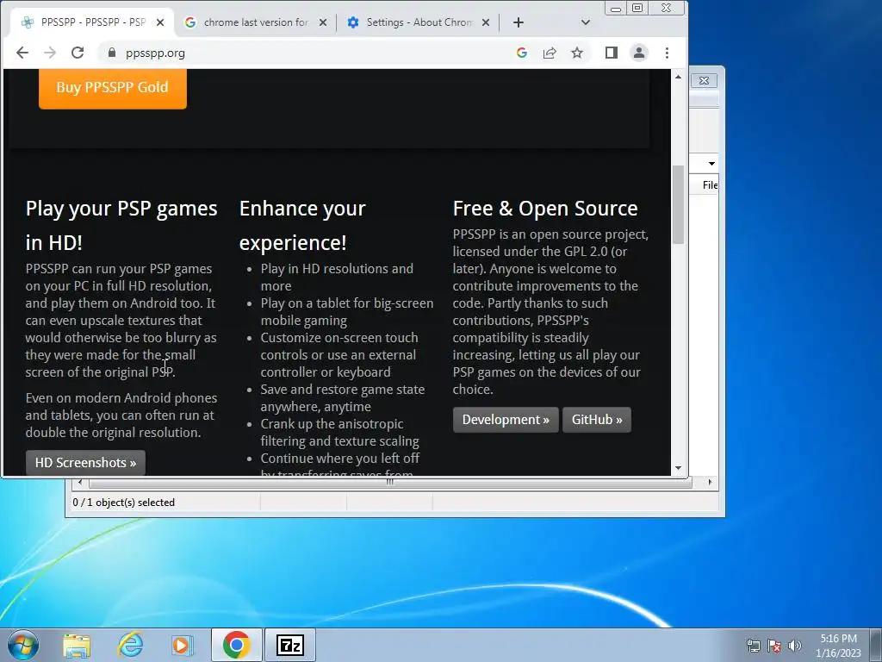Click the Buy PPSSPP Gold button

[113, 88]
